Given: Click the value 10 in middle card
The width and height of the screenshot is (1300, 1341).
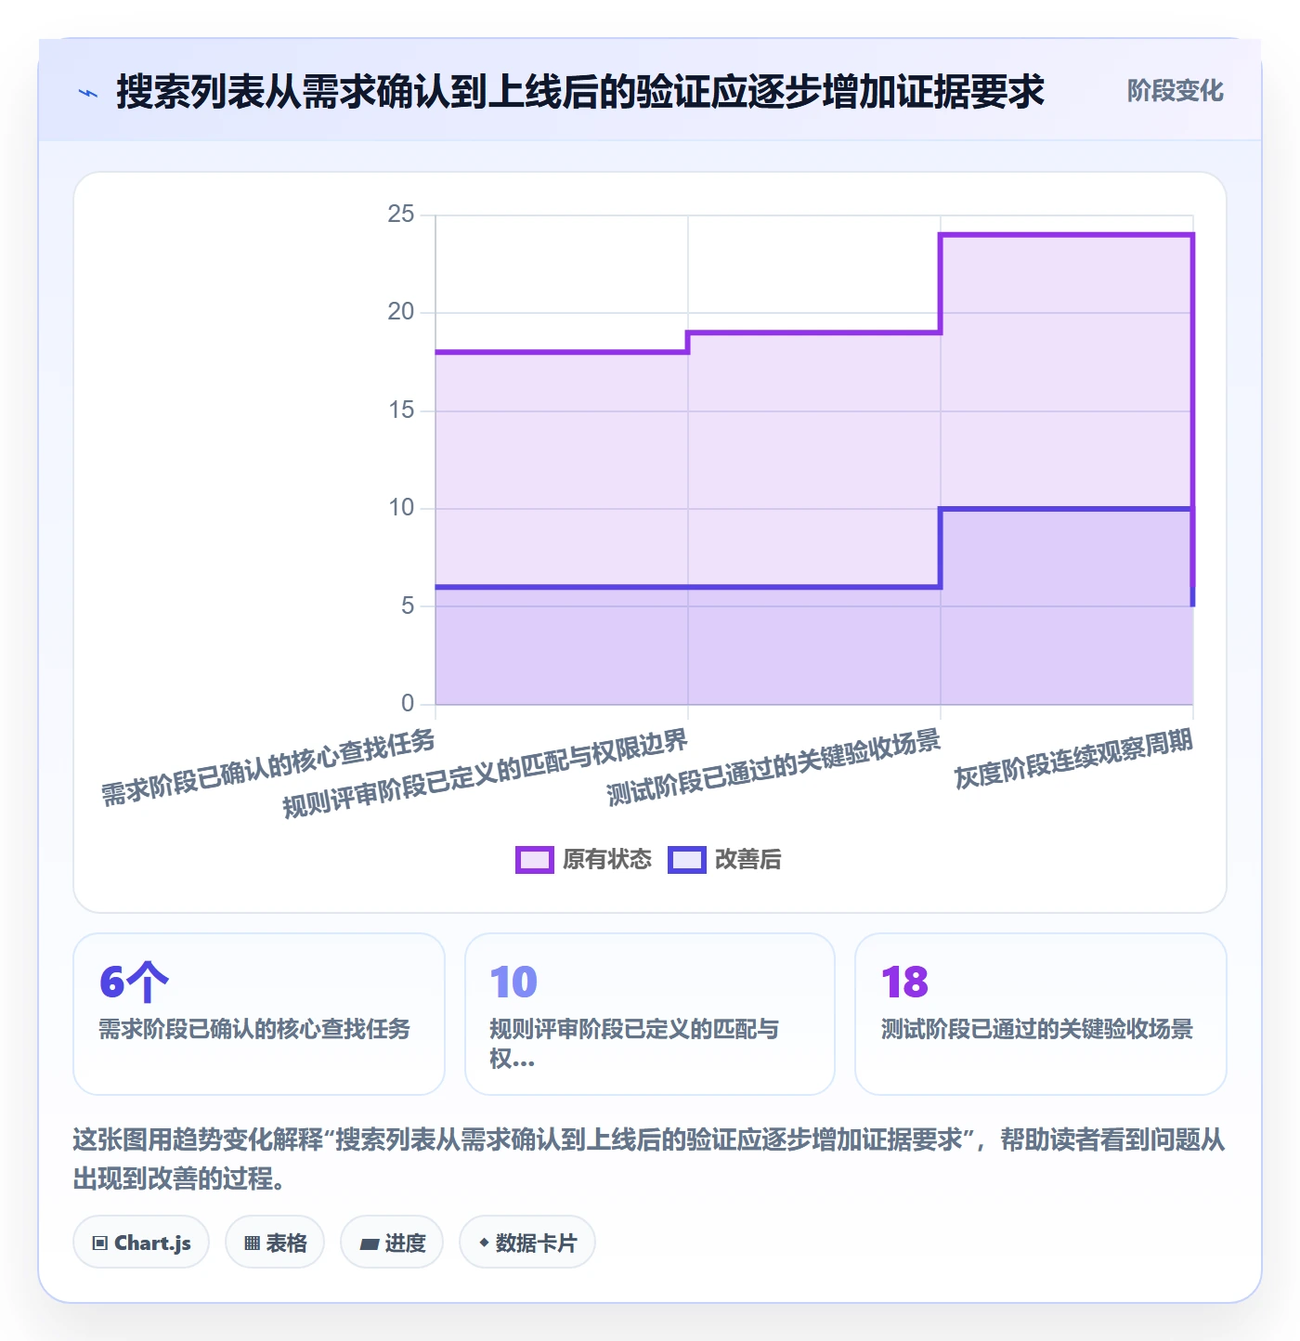Looking at the screenshot, I should click(x=513, y=982).
